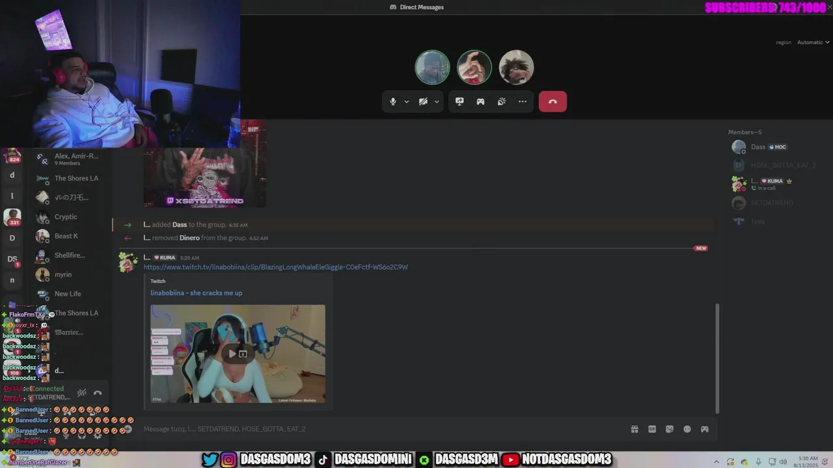Open the emoji picker
The height and width of the screenshot is (468, 833).
pos(687,429)
